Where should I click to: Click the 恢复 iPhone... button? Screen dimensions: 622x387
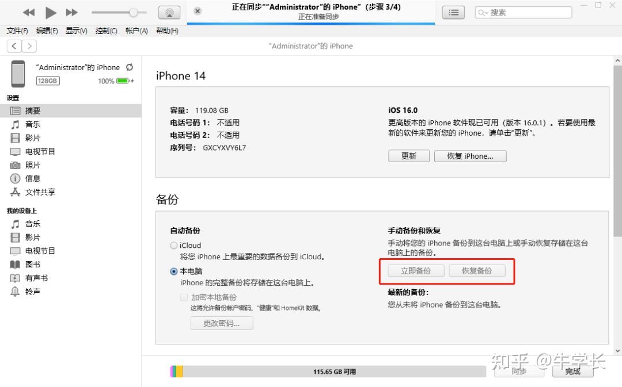click(x=470, y=156)
